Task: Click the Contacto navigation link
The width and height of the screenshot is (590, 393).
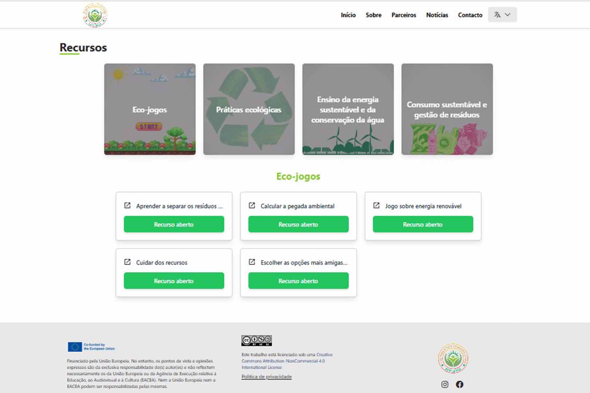Action: (470, 15)
